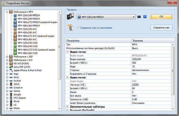Select the MP4 320x240 AVC orange icon
Screen dimensions: 179x116
[15, 29]
